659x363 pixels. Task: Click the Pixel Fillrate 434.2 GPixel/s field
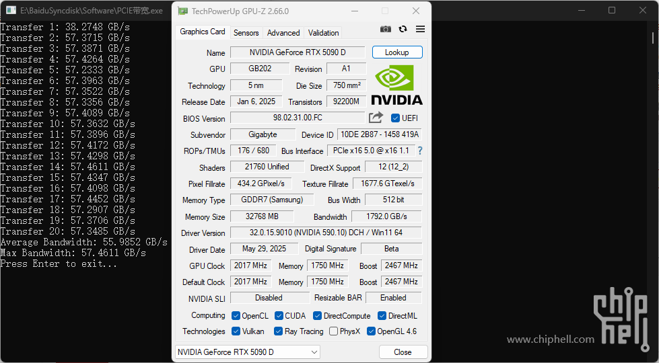(x=261, y=184)
